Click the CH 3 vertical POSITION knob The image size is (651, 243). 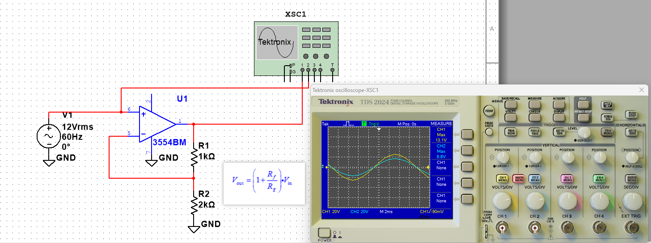(567, 157)
